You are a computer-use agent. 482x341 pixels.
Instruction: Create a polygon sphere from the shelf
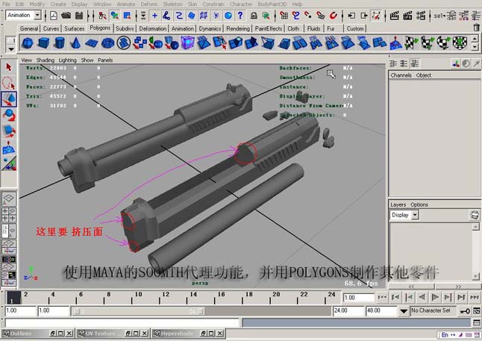coord(28,43)
